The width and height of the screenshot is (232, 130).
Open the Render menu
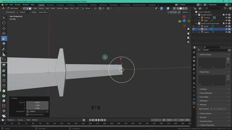[18, 5]
